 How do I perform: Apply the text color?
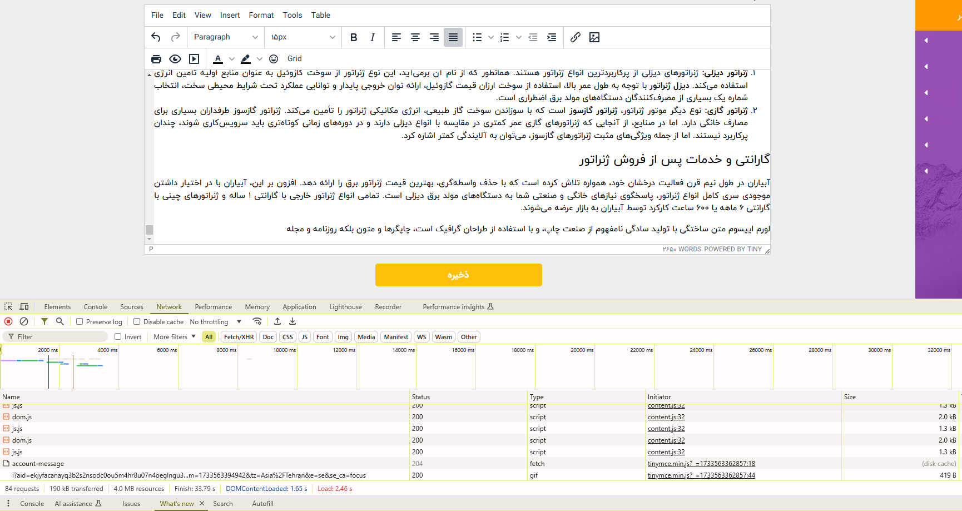218,59
